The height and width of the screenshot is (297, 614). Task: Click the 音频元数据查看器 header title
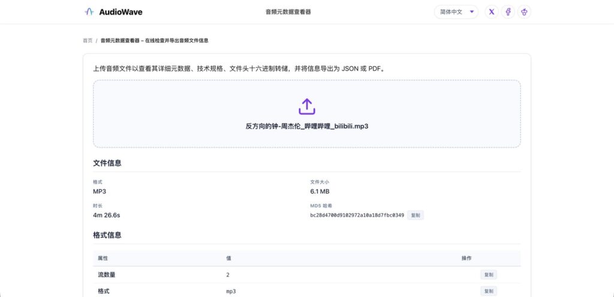pos(288,12)
